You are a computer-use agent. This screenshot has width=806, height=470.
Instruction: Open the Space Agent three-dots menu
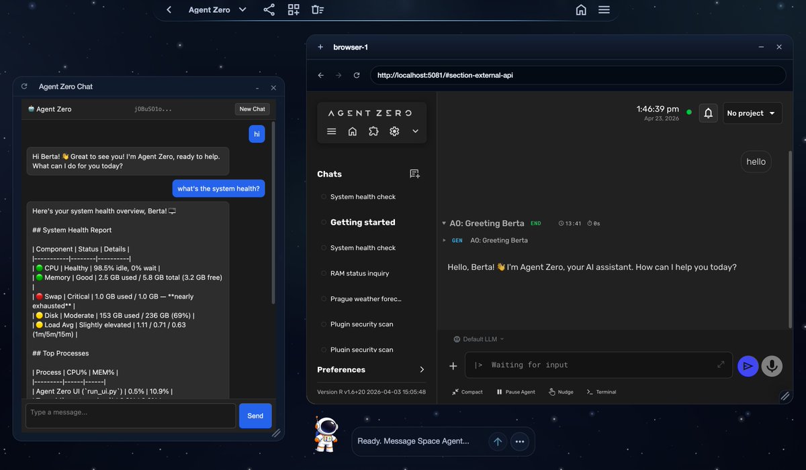tap(519, 441)
